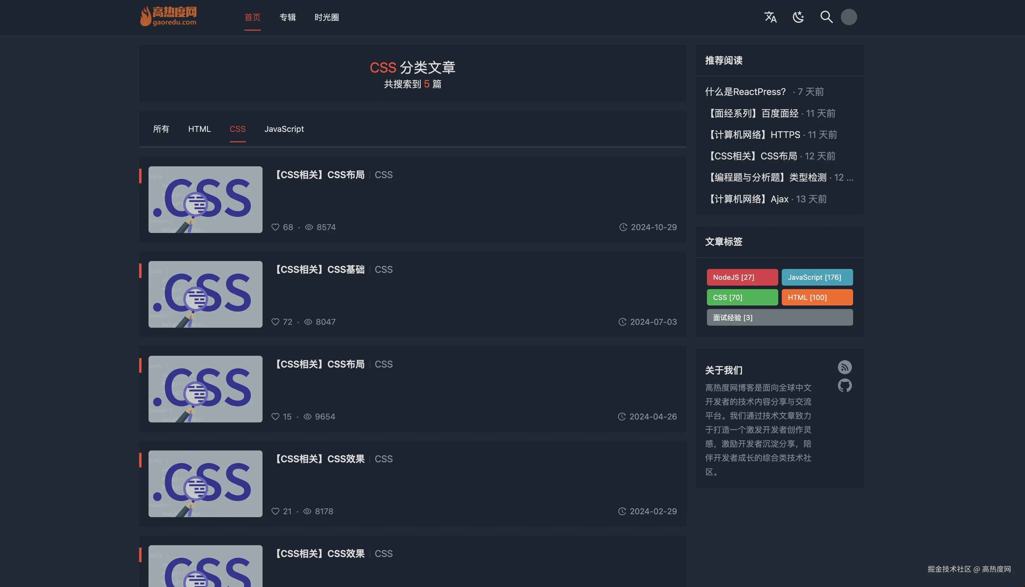Open the RSS feed icon

(844, 367)
